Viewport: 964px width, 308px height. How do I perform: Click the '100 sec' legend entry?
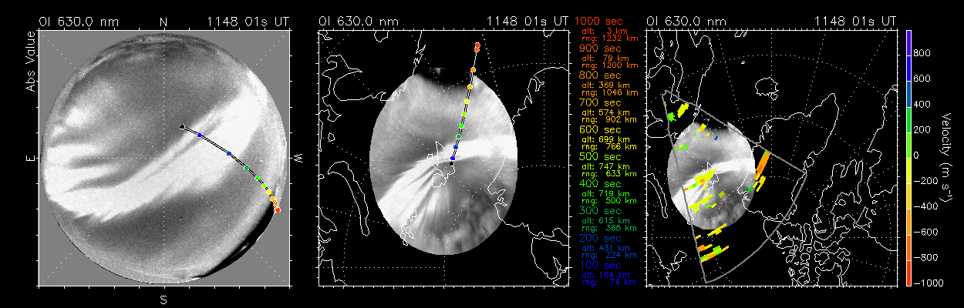point(599,265)
